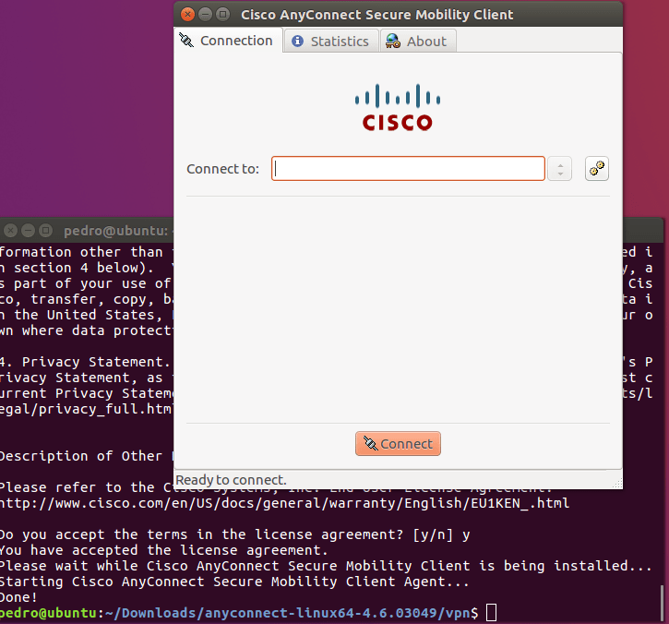Click the 'Done!' line in terminal
Image resolution: width=669 pixels, height=624 pixels.
click(18, 597)
